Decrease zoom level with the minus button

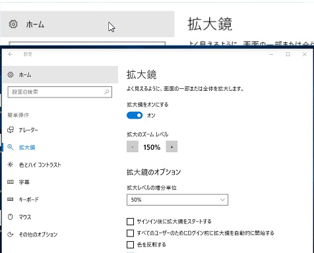click(x=133, y=147)
